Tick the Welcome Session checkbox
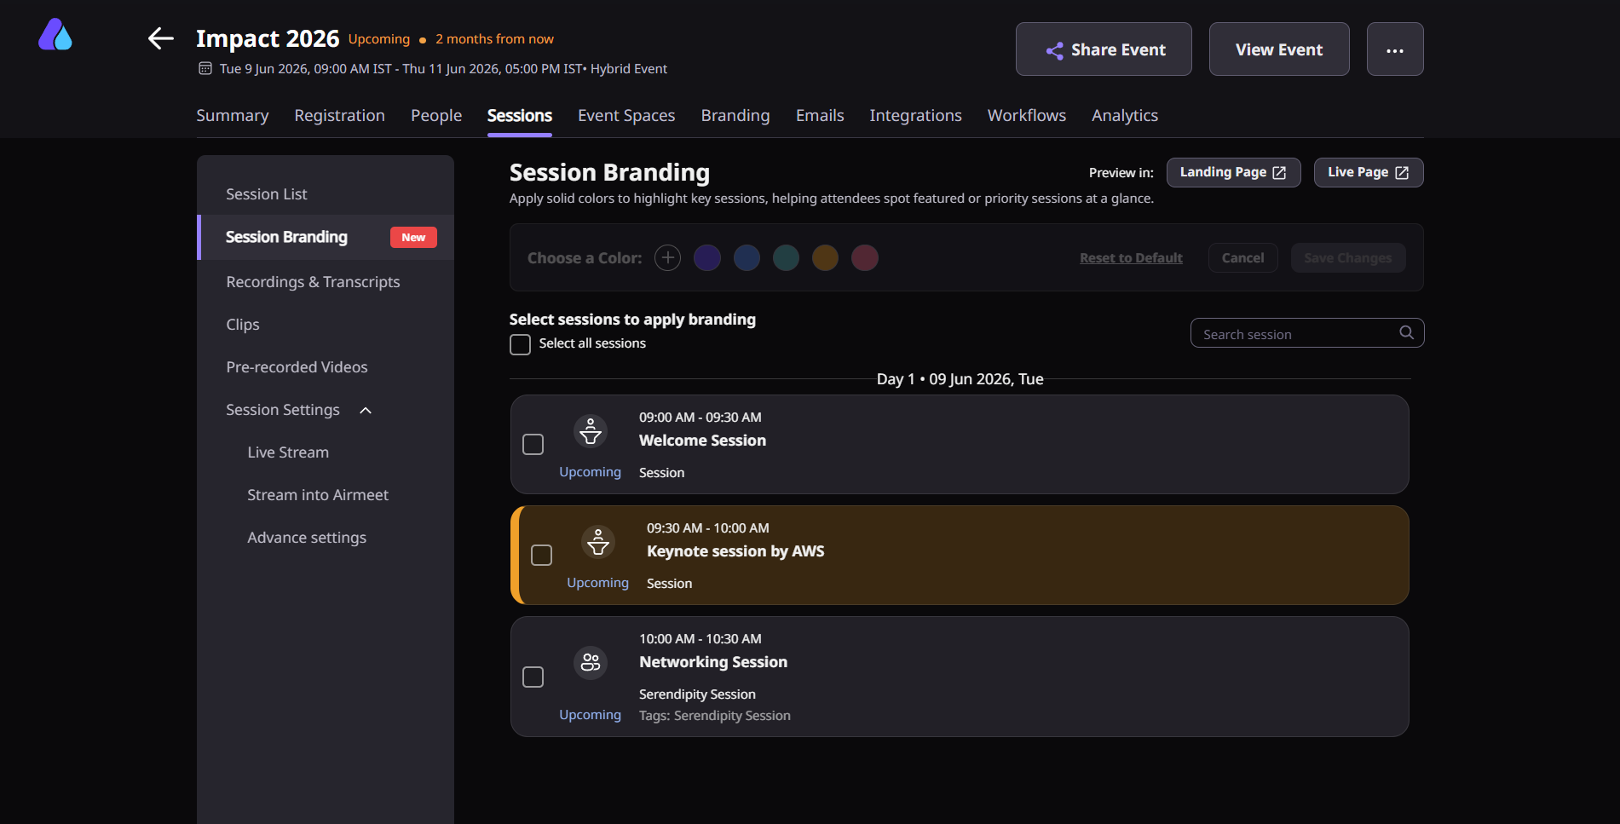Image resolution: width=1620 pixels, height=824 pixels. 533,445
